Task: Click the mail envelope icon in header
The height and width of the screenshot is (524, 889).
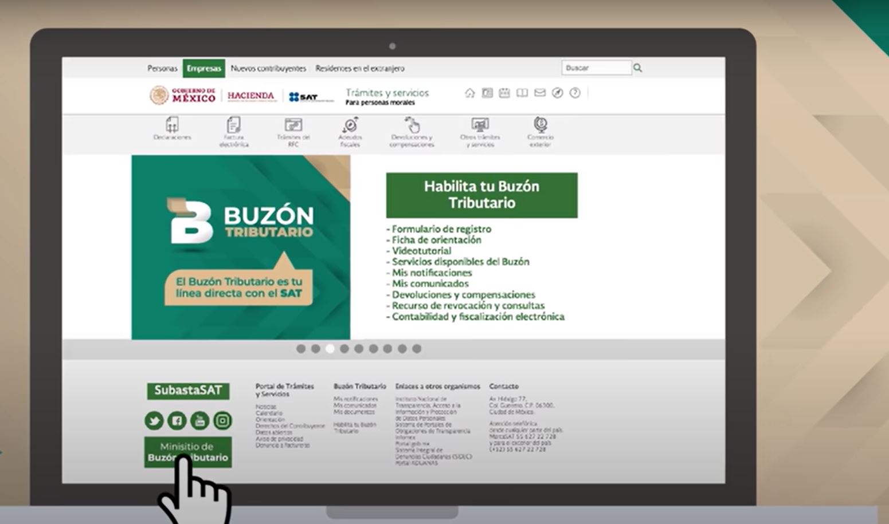Action: coord(540,93)
